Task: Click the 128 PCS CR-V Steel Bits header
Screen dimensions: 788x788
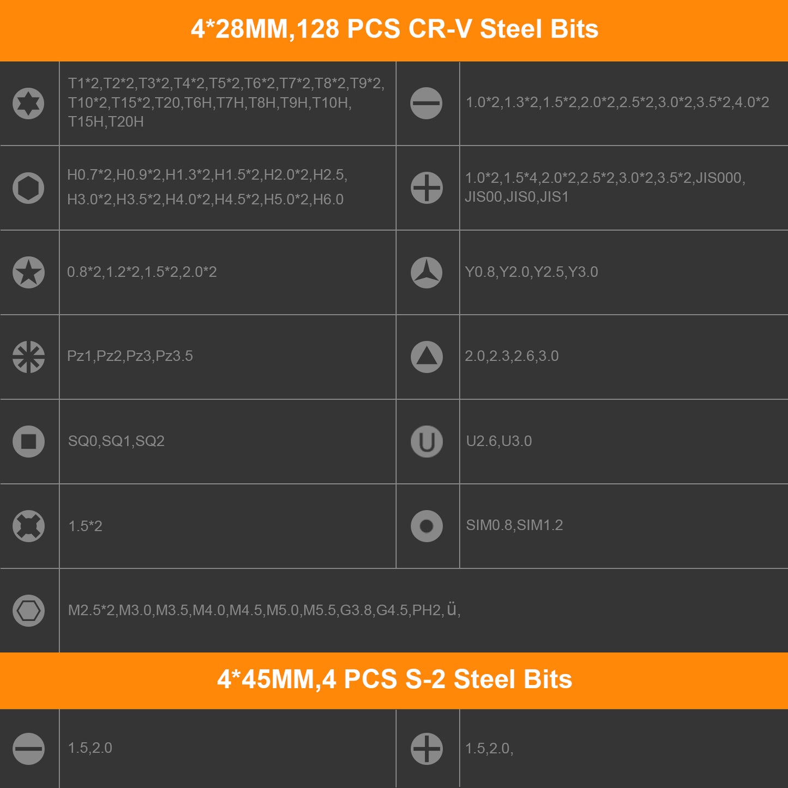Action: 394,29
